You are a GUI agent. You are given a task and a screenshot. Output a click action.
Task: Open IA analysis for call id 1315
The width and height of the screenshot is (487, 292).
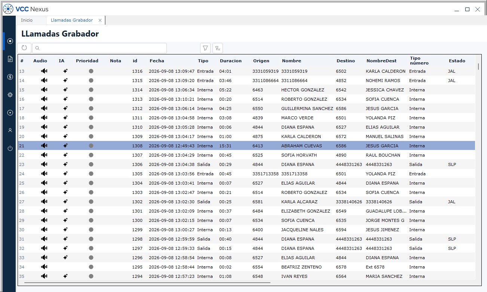pos(65,80)
